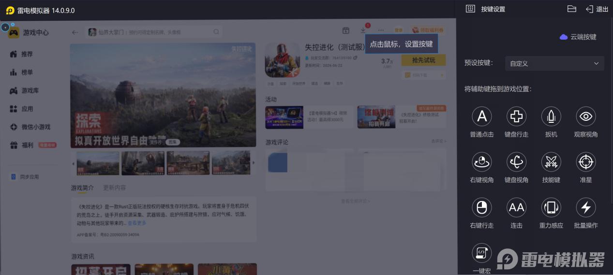Switch to the 游戏简介 tab
Viewport: 613px width, 275px height.
coord(82,188)
